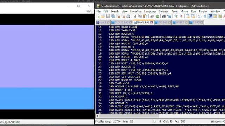Click the editor's horizontal scrollbar thumb
This screenshot has width=225, height=126.
129,116
